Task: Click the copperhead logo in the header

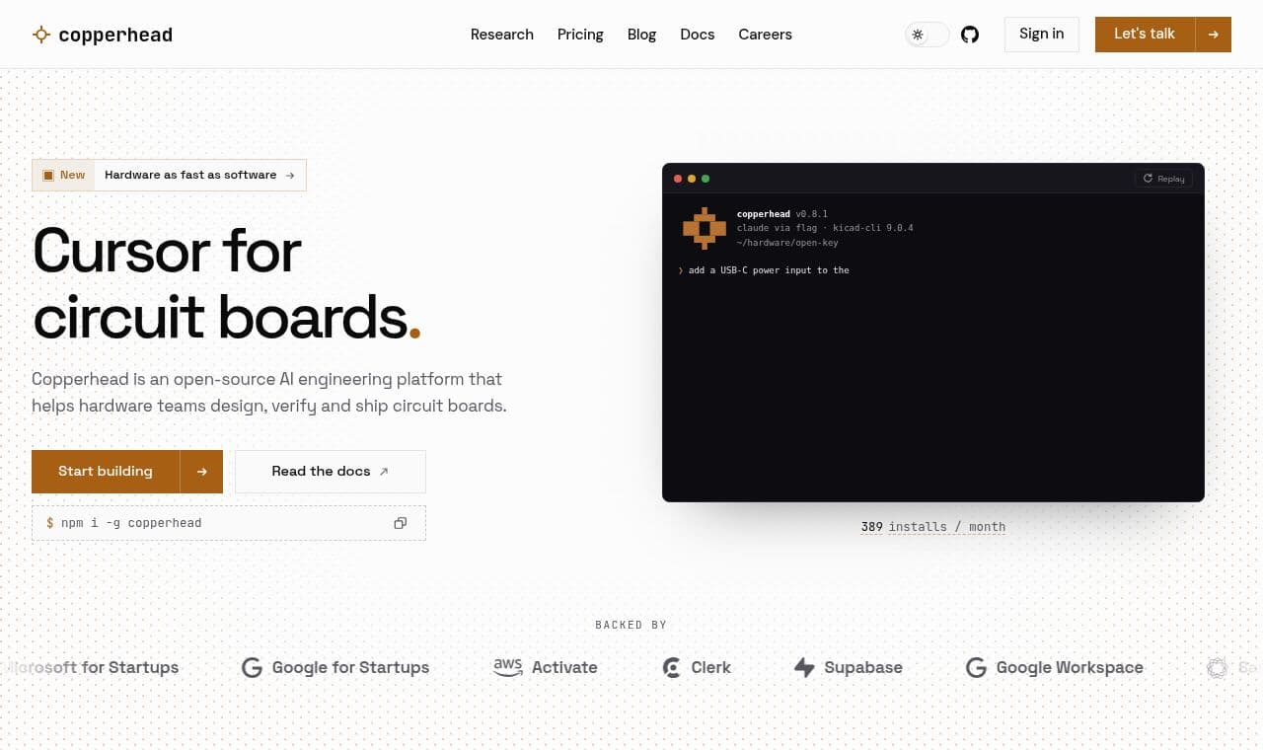Action: 103,35
